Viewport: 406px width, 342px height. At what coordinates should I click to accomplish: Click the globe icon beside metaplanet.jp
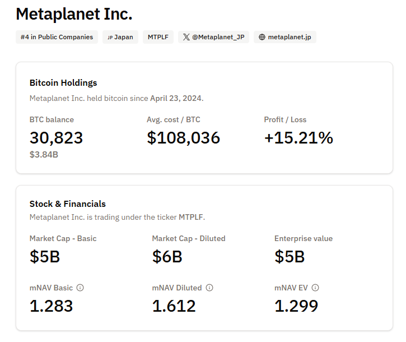(262, 38)
